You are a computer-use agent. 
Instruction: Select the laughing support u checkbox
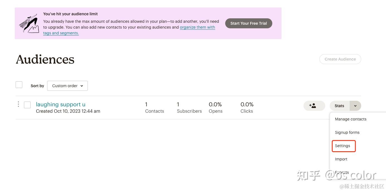click(x=27, y=105)
